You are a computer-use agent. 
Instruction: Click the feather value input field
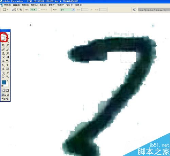pyautogui.click(x=33, y=9)
